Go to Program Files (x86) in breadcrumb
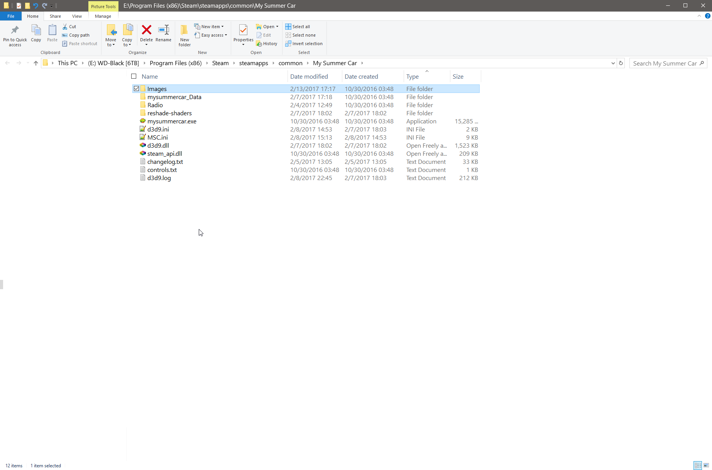This screenshot has height=470, width=712. click(176, 63)
